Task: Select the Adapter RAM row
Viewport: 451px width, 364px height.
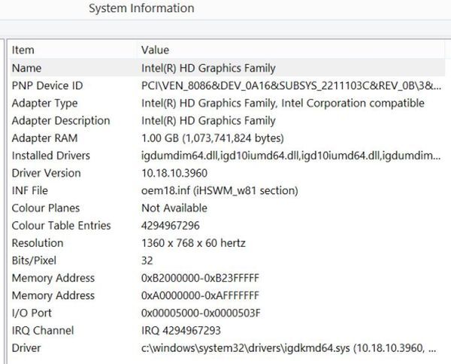Action: 227,138
